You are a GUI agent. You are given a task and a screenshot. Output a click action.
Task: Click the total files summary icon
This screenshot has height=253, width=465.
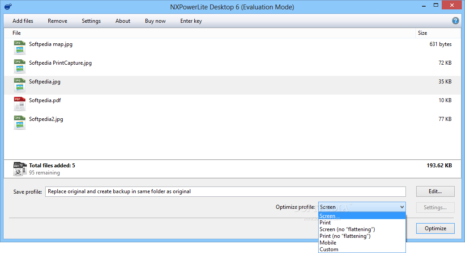click(20, 169)
